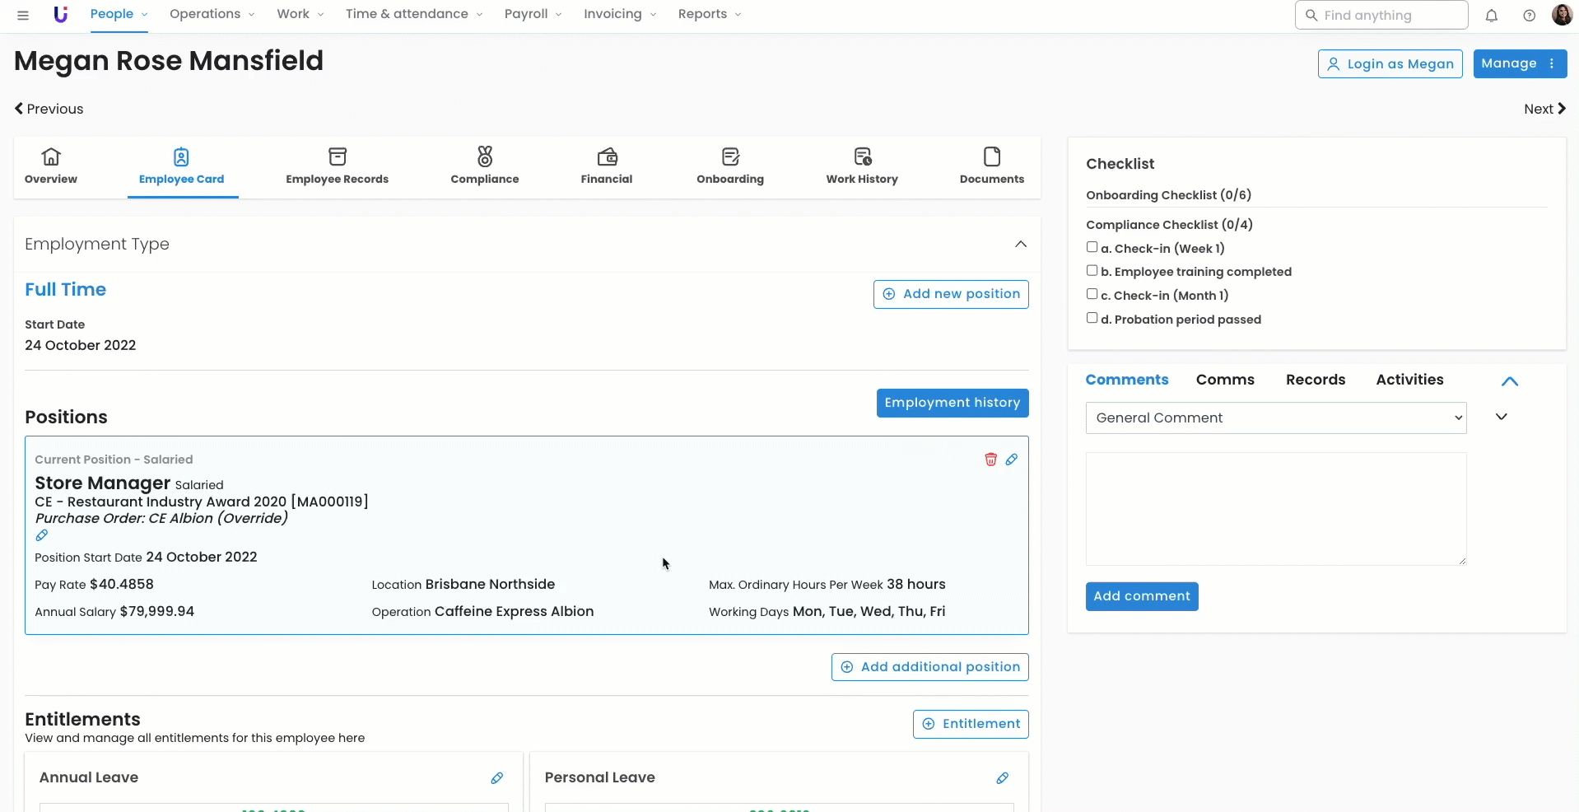This screenshot has height=812, width=1579.
Task: Click the purchase order edit pencil icon
Action: click(42, 535)
